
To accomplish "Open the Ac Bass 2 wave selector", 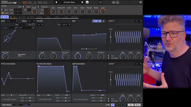I will tap(10, 28).
